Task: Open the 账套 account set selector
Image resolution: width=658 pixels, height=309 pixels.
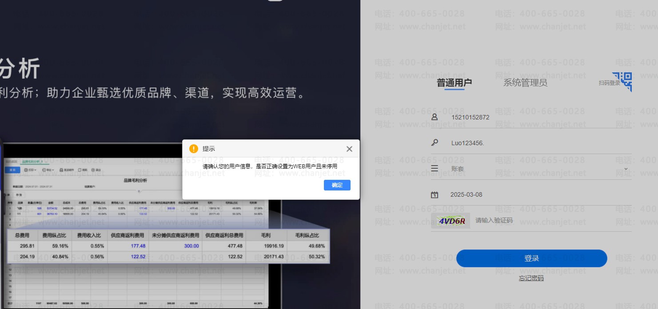Action: 533,169
